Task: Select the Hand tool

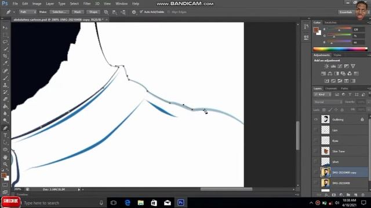Action: pos(5,157)
